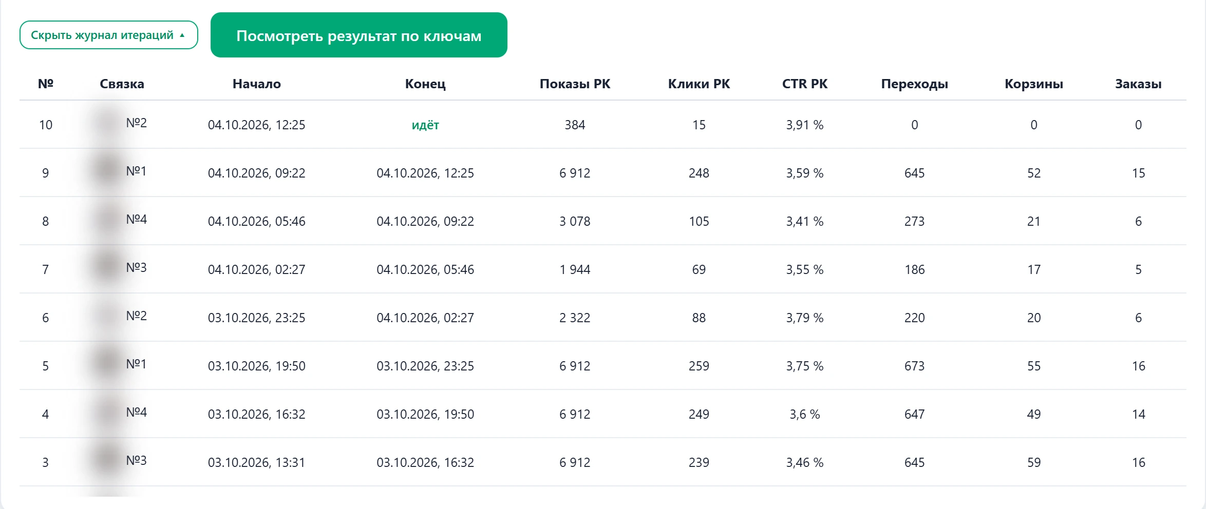Click the Переходы column header
The height and width of the screenshot is (509, 1206).
tap(914, 84)
